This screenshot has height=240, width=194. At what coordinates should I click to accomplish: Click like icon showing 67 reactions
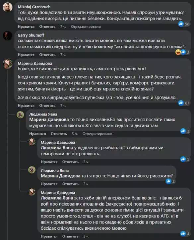pos(181,103)
